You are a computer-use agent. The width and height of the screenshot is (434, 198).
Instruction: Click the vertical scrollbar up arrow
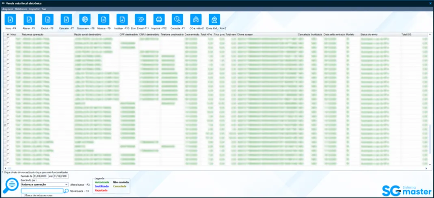point(430,34)
